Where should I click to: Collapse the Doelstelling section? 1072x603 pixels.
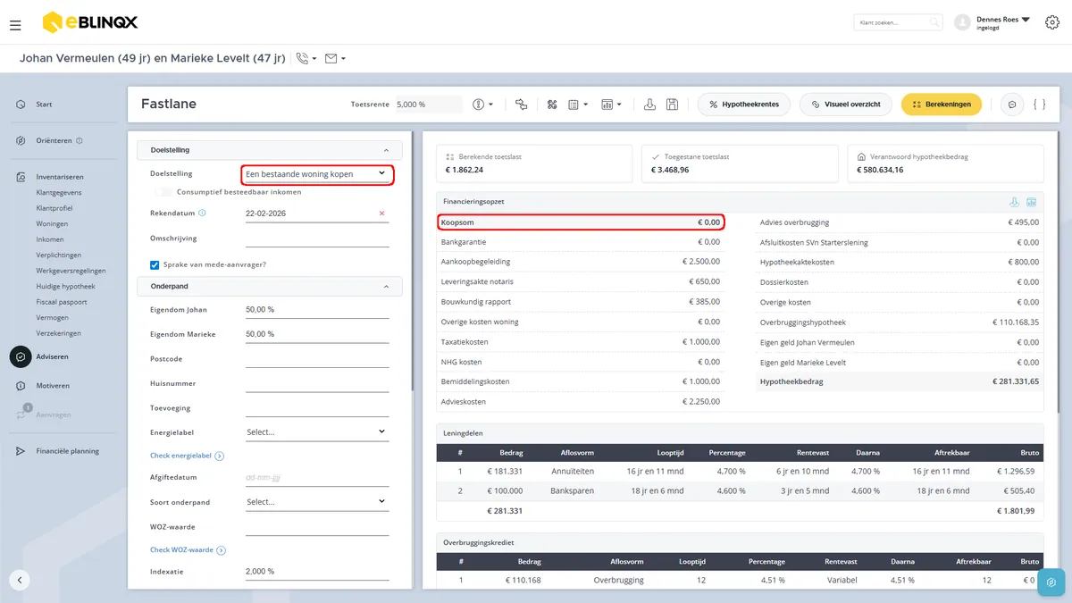pyautogui.click(x=386, y=150)
